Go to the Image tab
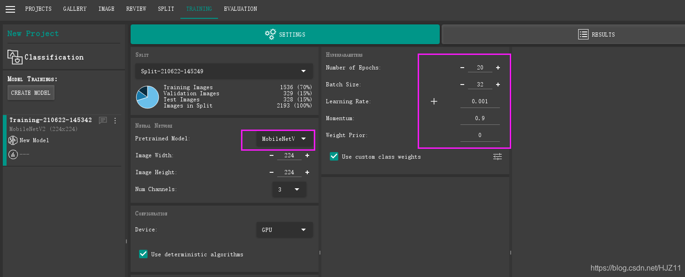Screen dimensions: 685x277 pyautogui.click(x=106, y=9)
